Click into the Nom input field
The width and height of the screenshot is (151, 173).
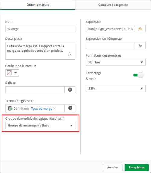tap(40, 29)
